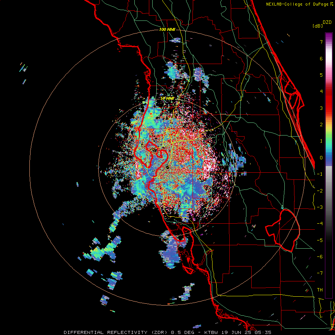Click the 50 NMI range ring label
This screenshot has height=335, width=335.
[167, 99]
